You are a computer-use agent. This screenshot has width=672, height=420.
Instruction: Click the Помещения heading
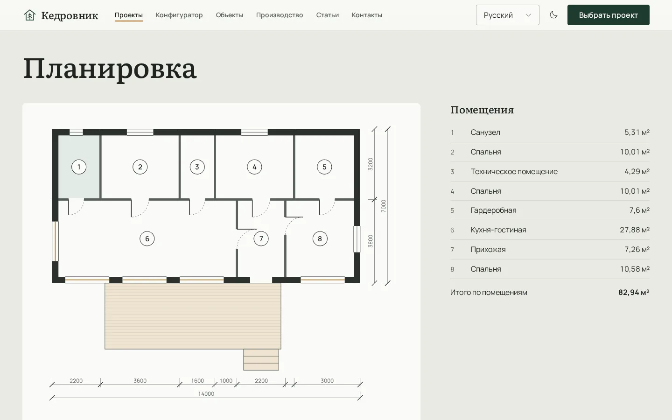[x=482, y=110]
